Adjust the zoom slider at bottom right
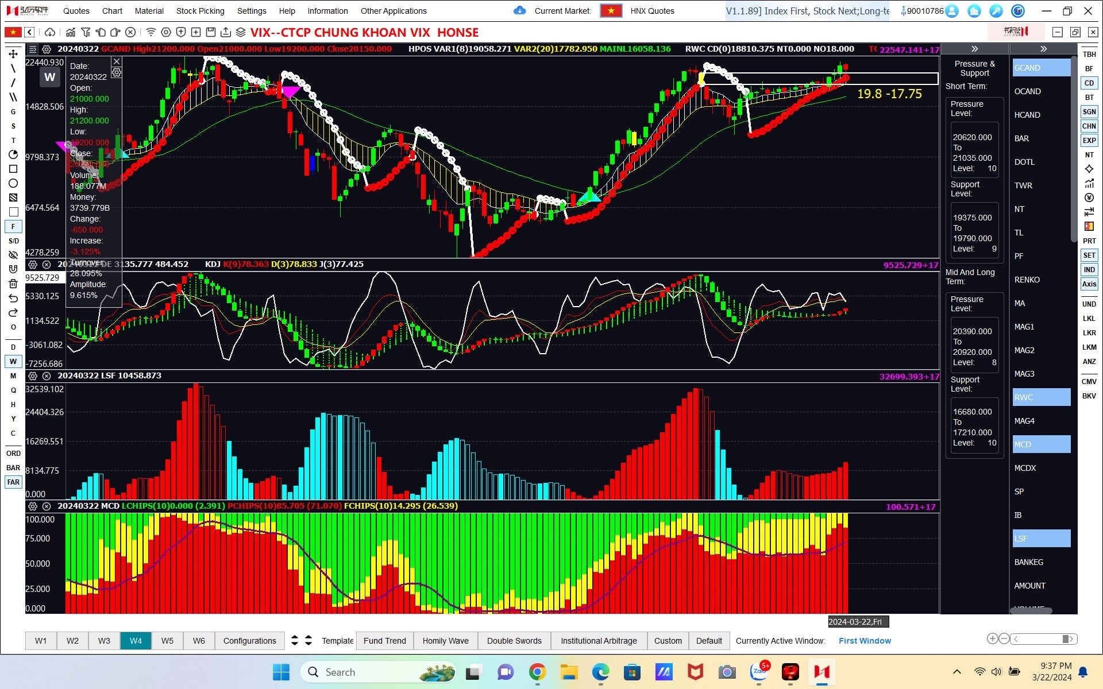Image resolution: width=1103 pixels, height=689 pixels. 1044,638
